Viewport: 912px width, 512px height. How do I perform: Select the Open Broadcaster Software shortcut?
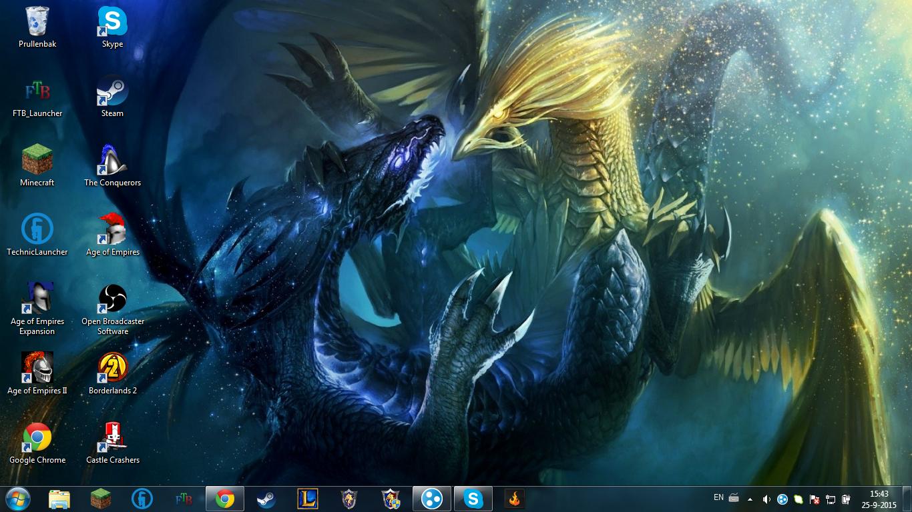click(x=112, y=309)
